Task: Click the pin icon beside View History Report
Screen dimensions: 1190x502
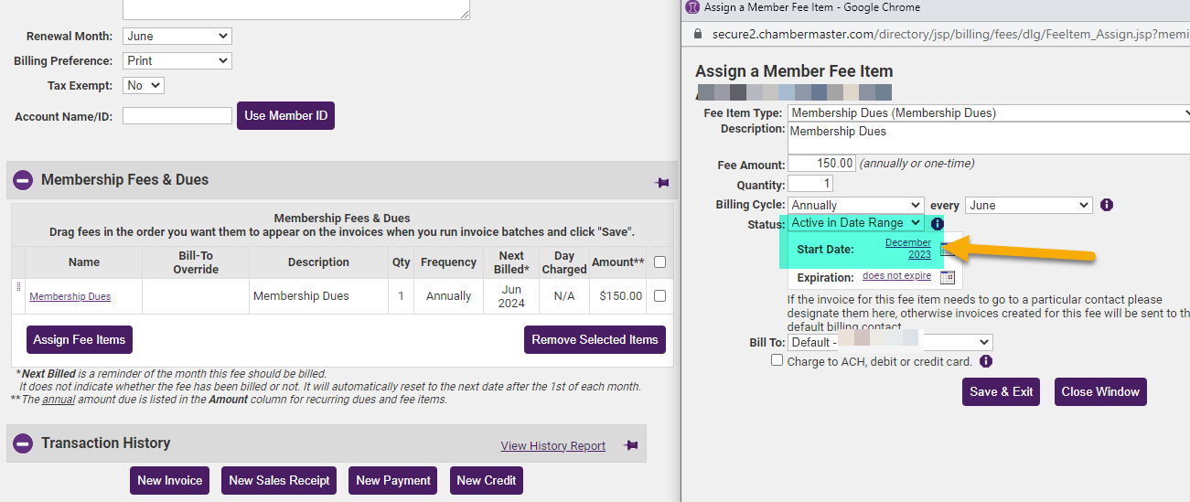Action: click(630, 445)
